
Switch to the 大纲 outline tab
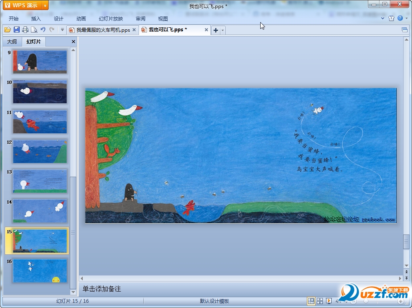[x=12, y=41]
